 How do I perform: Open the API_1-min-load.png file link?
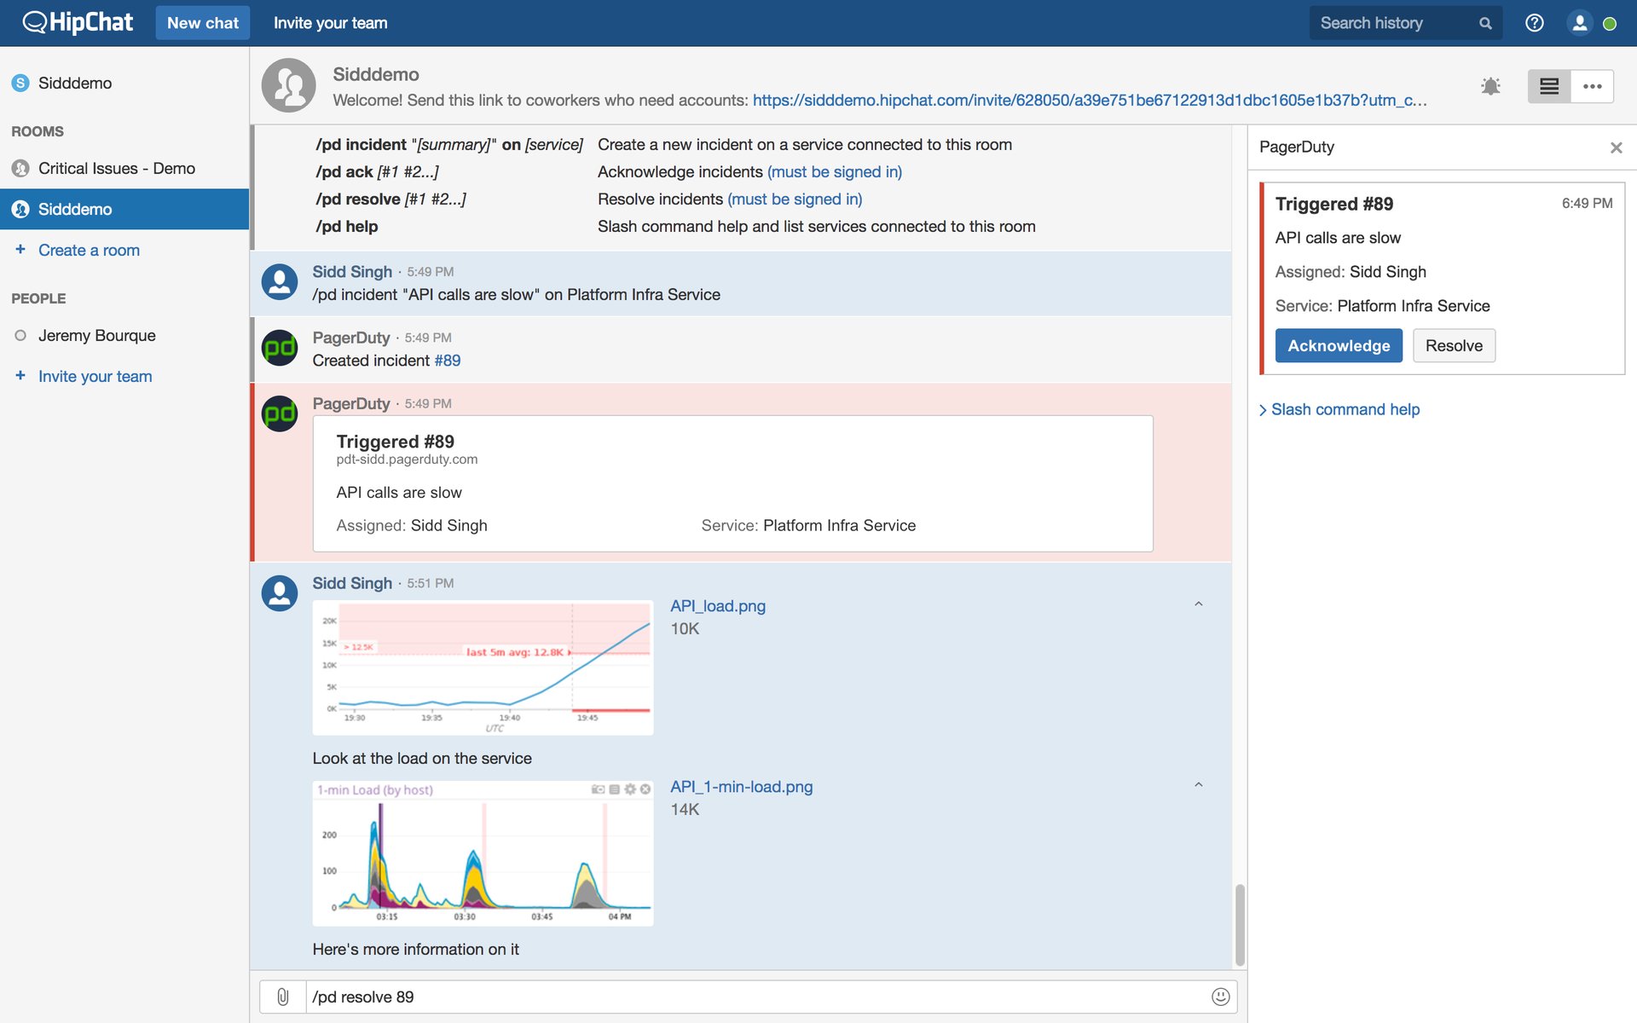pyautogui.click(x=742, y=787)
